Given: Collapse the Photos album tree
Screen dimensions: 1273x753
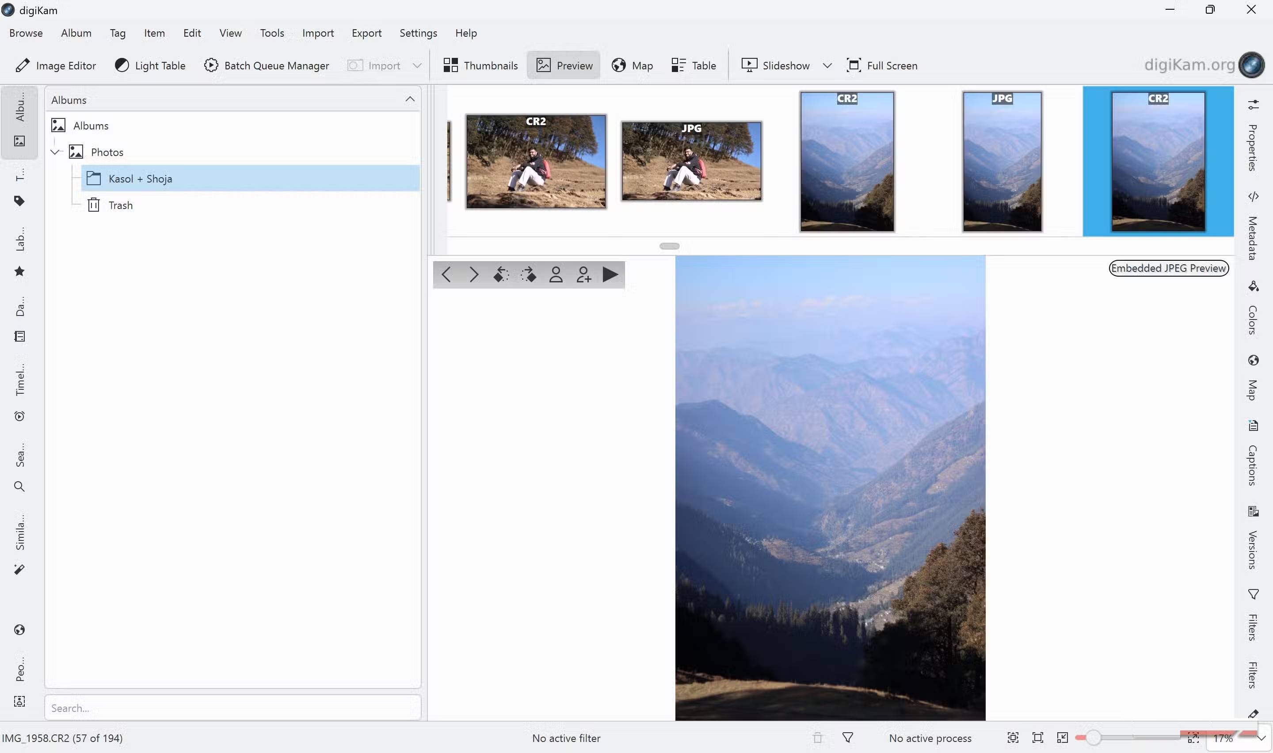Looking at the screenshot, I should (x=55, y=151).
